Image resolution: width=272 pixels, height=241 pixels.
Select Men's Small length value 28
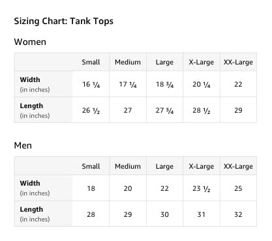coord(91,214)
